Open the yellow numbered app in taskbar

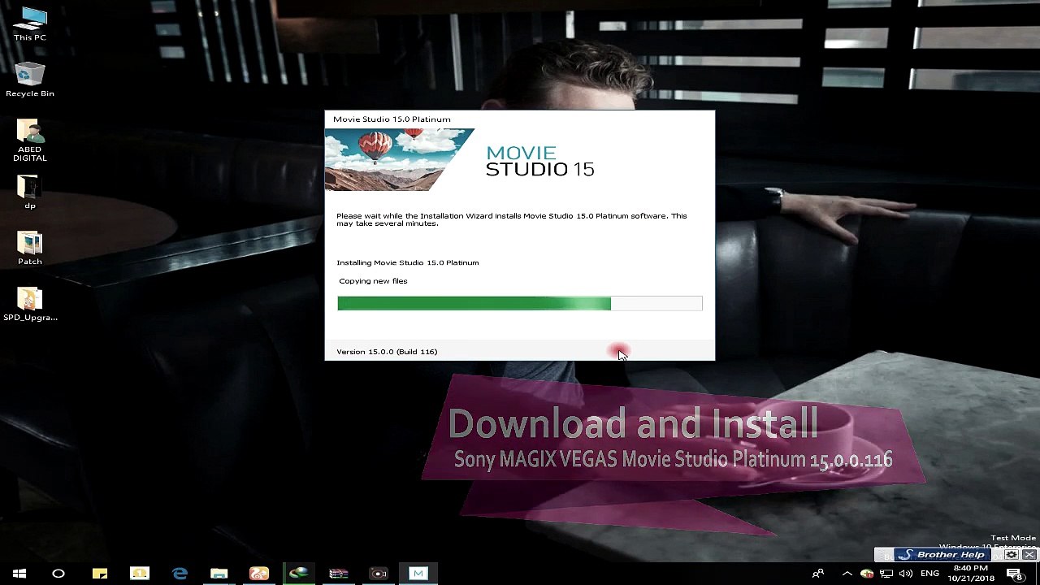140,574
